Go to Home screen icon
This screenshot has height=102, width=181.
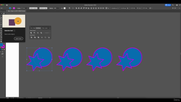tap(7, 5)
